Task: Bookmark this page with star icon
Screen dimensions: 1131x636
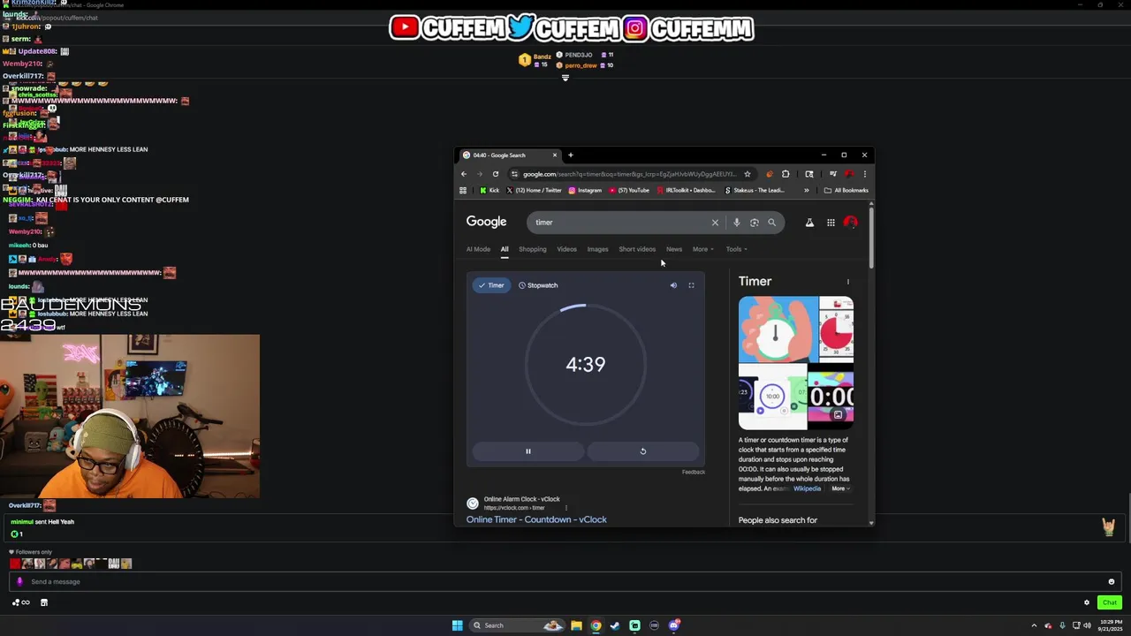Action: click(748, 174)
